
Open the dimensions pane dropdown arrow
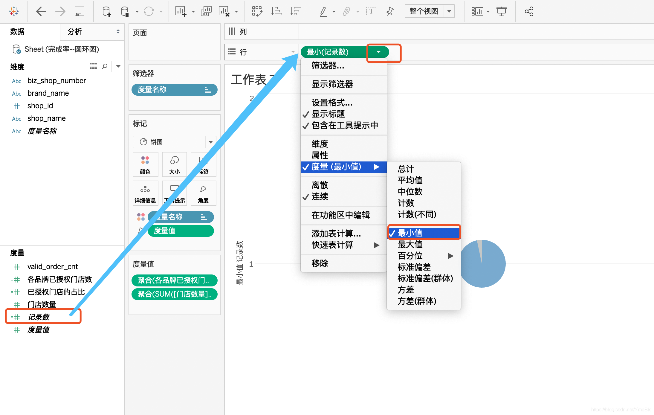118,66
